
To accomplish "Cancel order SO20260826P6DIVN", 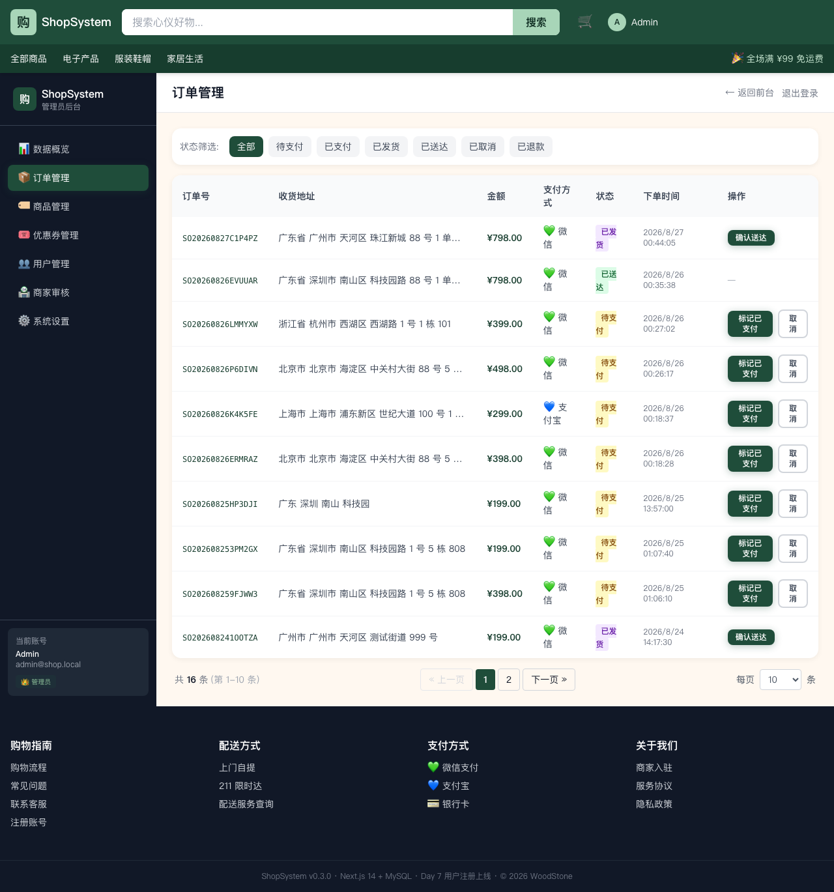I will [793, 369].
